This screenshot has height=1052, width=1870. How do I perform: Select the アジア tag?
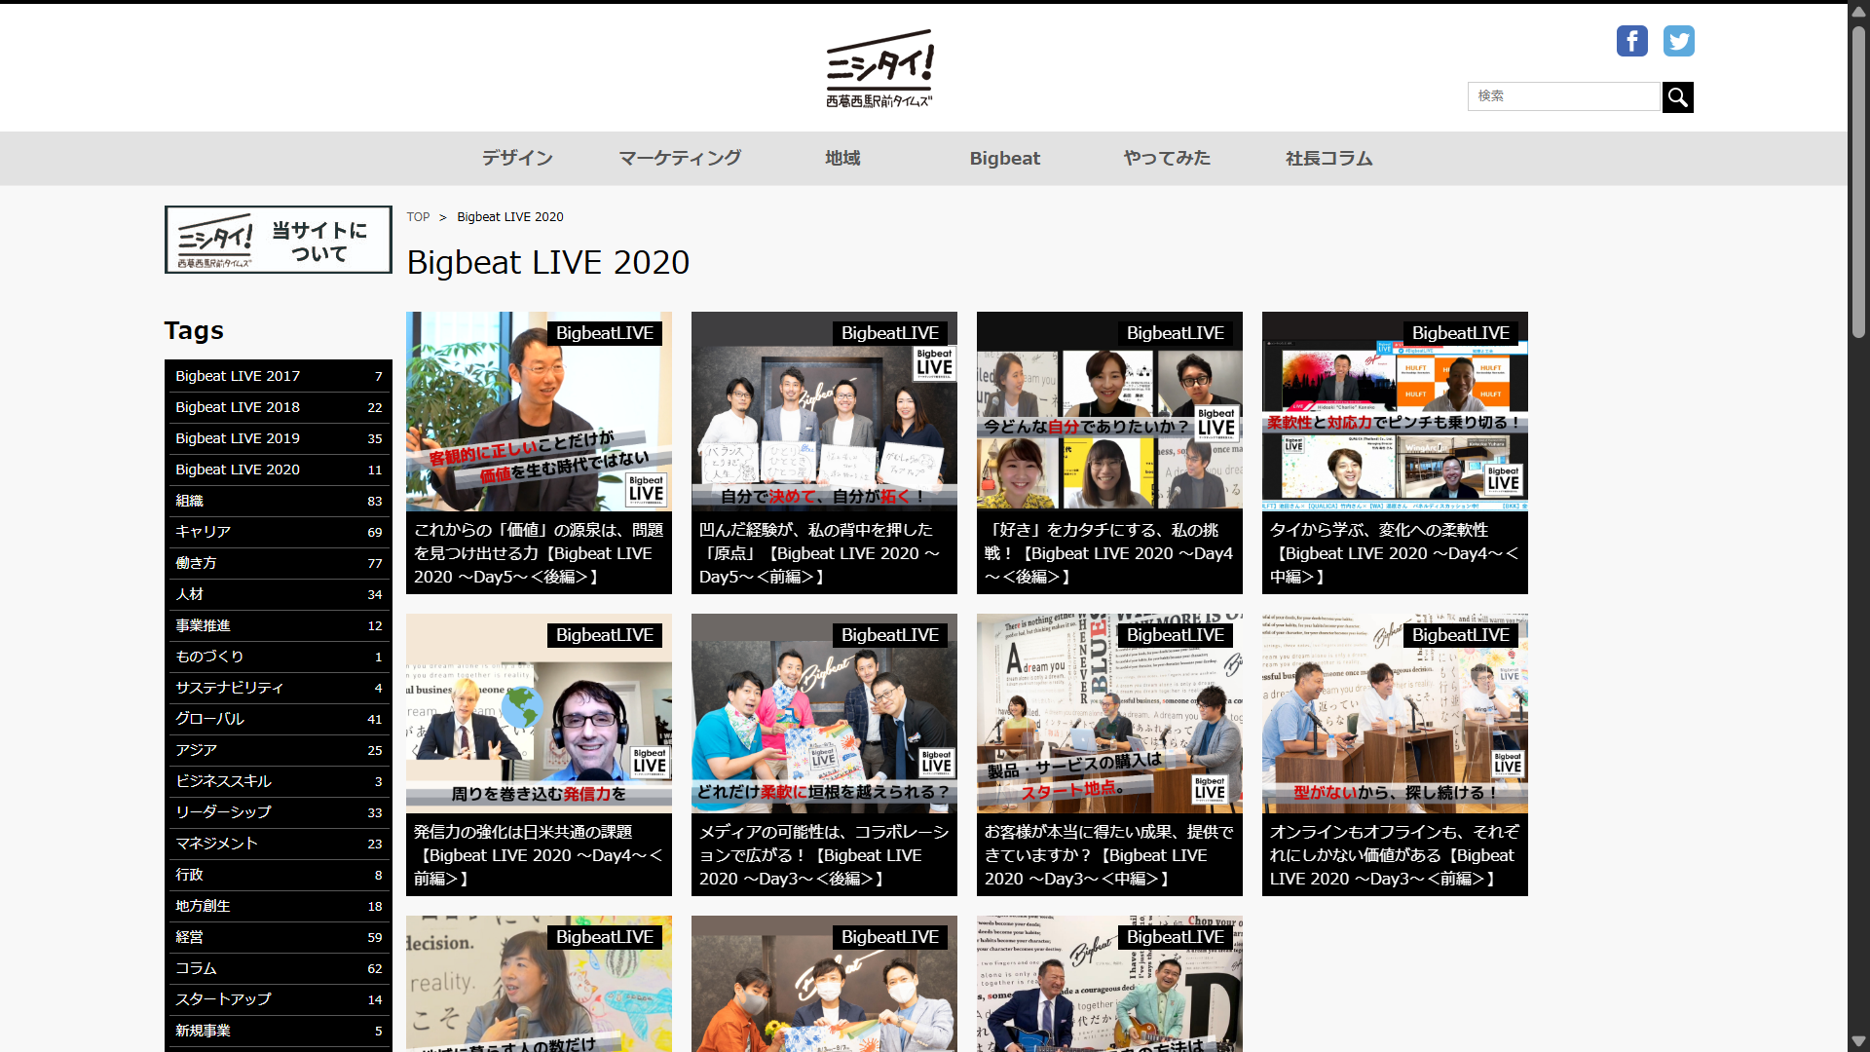point(279,750)
